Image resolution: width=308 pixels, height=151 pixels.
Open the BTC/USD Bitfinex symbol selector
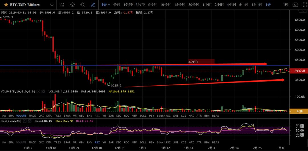click(x=25, y=5)
